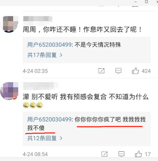
Task: Open the second commenter's blurred username
Action: coord(40,86)
